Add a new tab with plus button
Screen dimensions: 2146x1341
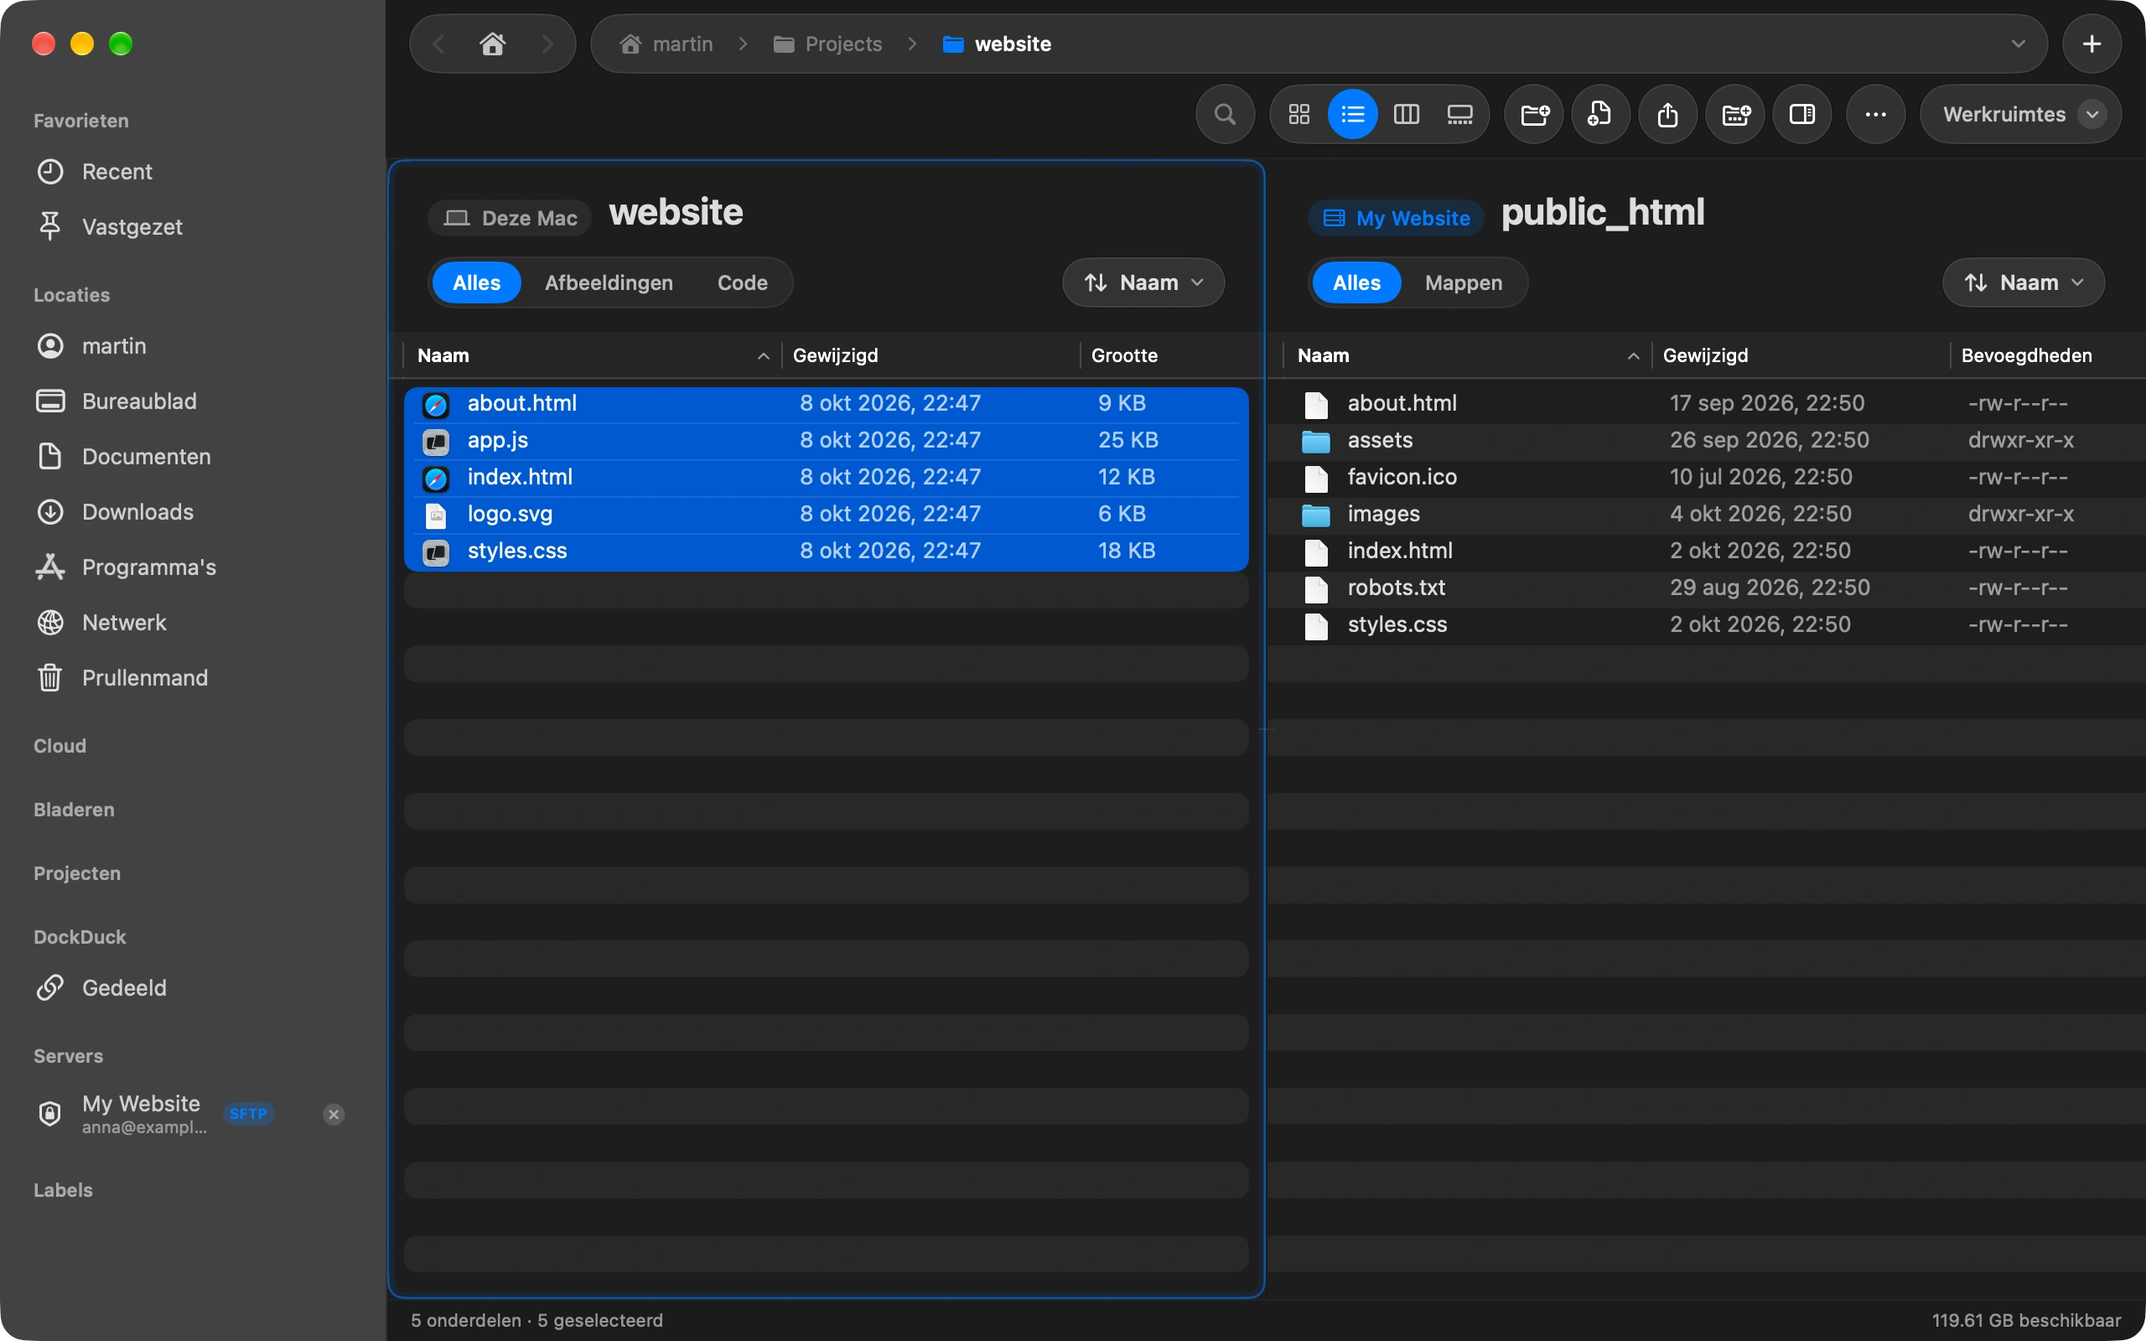click(x=2091, y=44)
